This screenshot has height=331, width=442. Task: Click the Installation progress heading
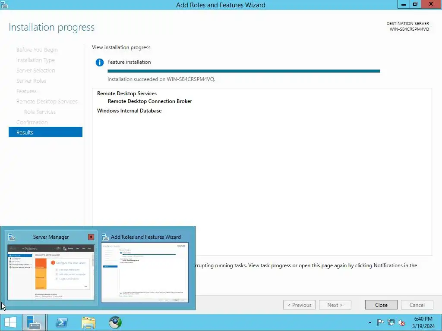(52, 27)
